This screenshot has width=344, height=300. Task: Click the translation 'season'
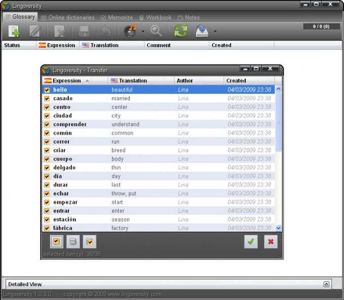coord(121,220)
